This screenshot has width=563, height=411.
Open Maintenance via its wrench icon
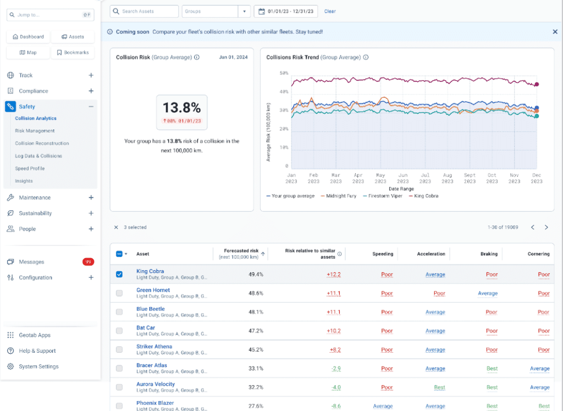click(x=10, y=198)
